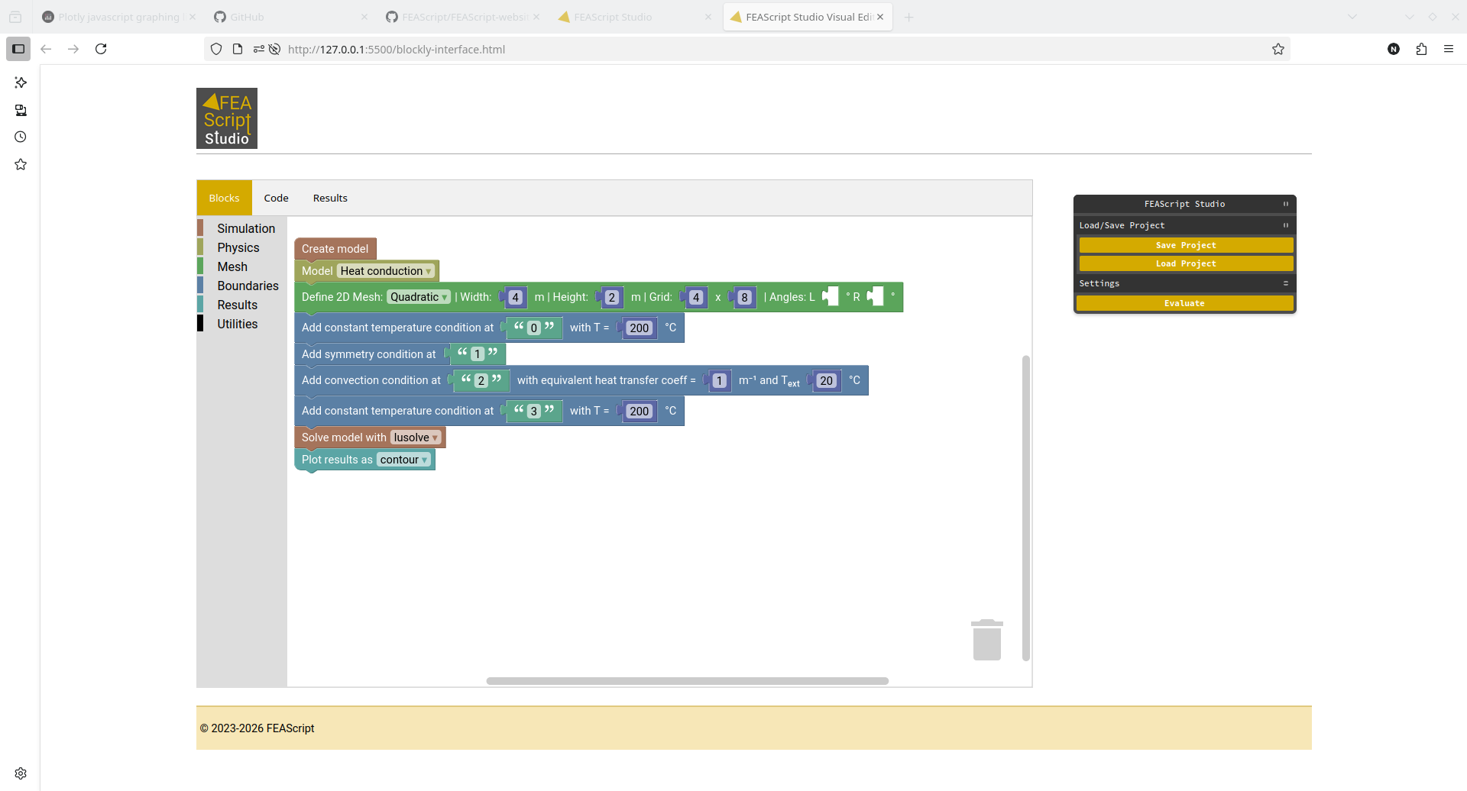This screenshot has height=791, width=1467.
Task: Click the convection Text value 20 field
Action: point(827,381)
